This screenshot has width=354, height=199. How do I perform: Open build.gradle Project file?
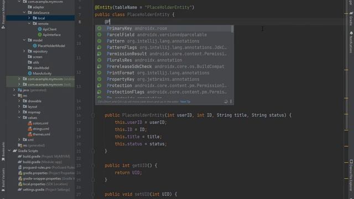(x=44, y=156)
